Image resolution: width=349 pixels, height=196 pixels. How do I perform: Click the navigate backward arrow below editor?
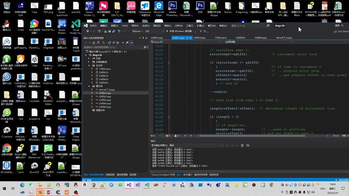[x=185, y=136]
